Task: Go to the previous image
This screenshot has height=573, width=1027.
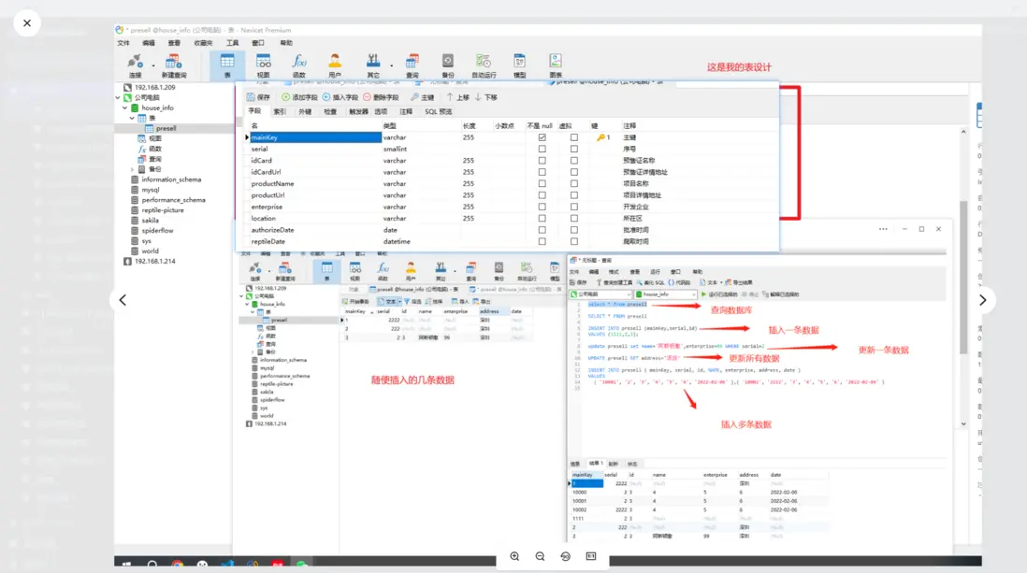Action: [x=123, y=300]
